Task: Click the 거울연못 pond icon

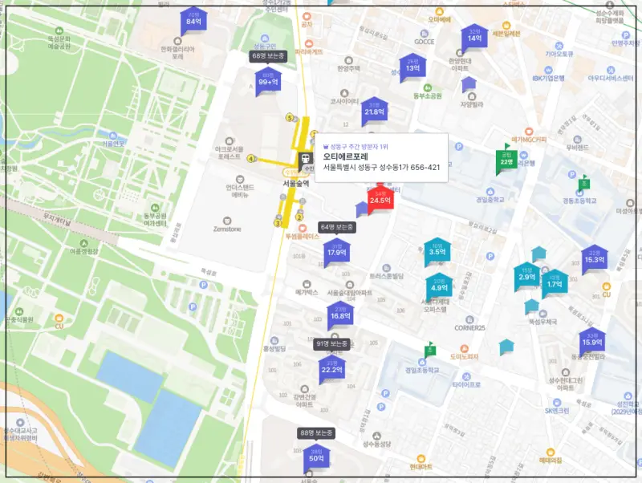Action: click(x=113, y=136)
